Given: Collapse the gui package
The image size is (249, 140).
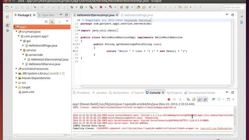Looking at the screenshot, I should 21,40.
